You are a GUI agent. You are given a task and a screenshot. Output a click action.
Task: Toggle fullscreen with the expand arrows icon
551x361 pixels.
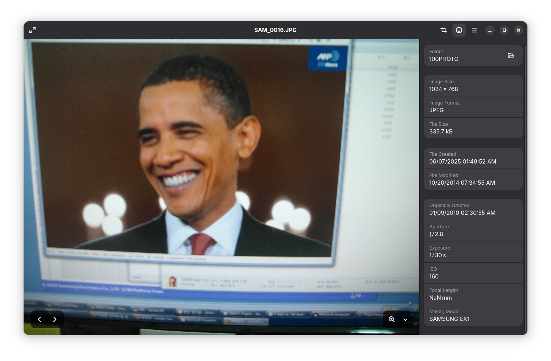(x=32, y=30)
